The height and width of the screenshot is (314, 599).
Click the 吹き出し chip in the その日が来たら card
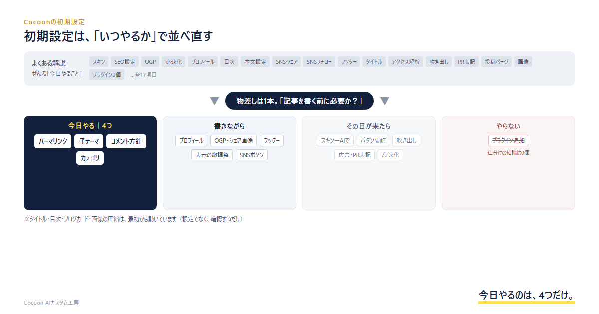click(x=406, y=141)
